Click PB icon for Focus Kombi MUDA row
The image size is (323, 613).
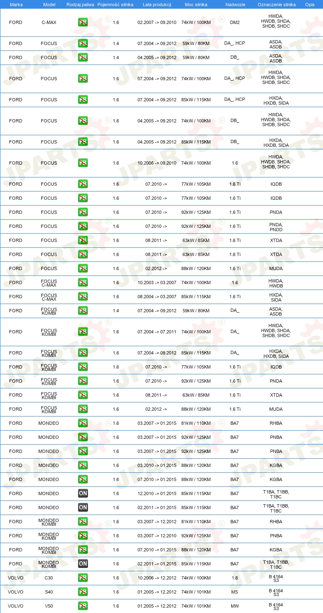pos(83,409)
